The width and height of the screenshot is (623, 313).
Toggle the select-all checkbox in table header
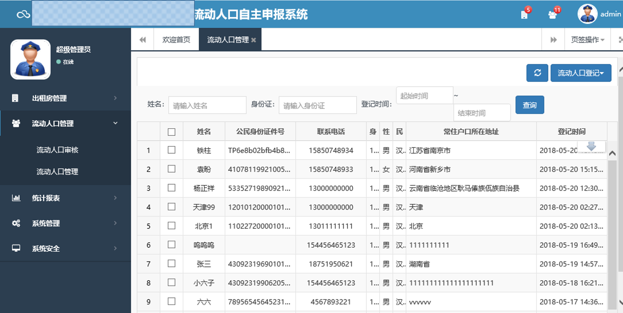(171, 132)
